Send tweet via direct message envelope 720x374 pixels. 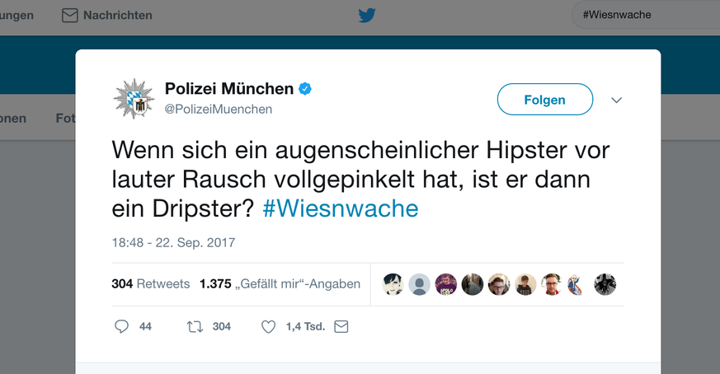(341, 327)
